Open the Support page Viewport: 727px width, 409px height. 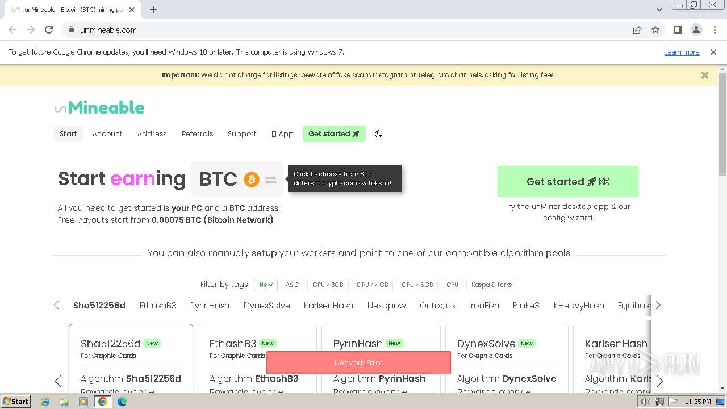click(x=242, y=133)
